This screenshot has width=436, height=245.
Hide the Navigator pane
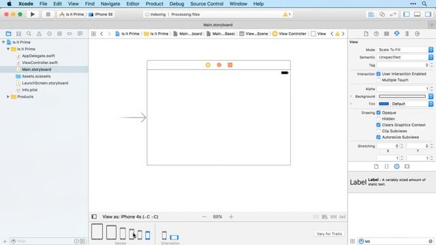[x=406, y=14]
